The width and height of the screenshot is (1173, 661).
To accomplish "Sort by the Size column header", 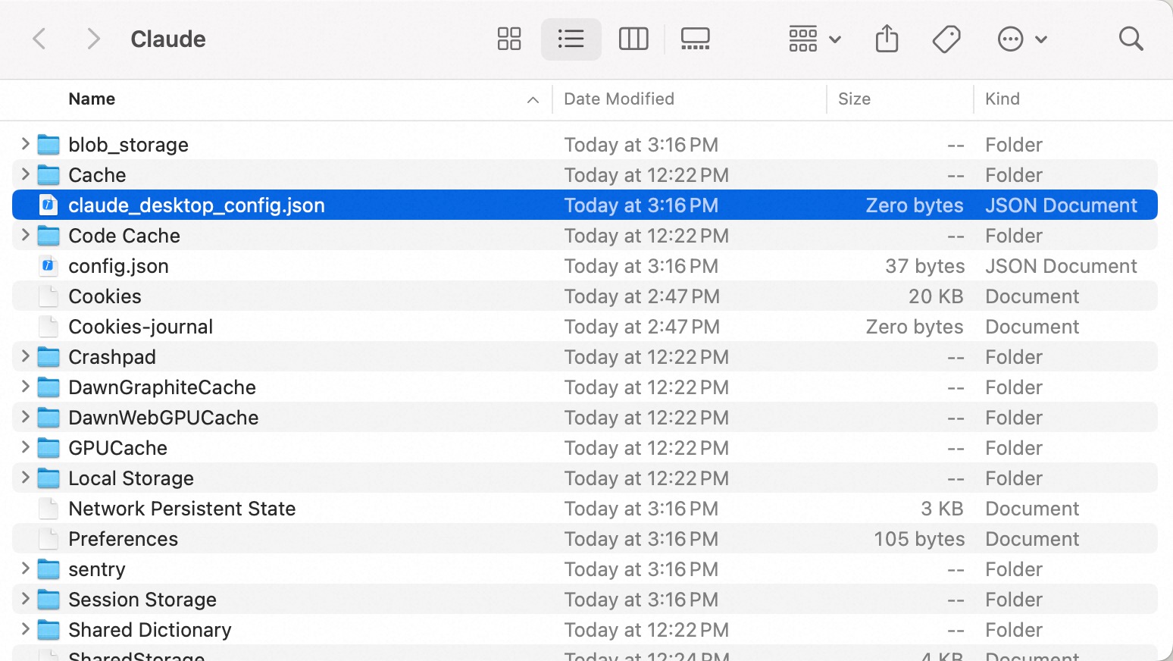I will point(854,99).
